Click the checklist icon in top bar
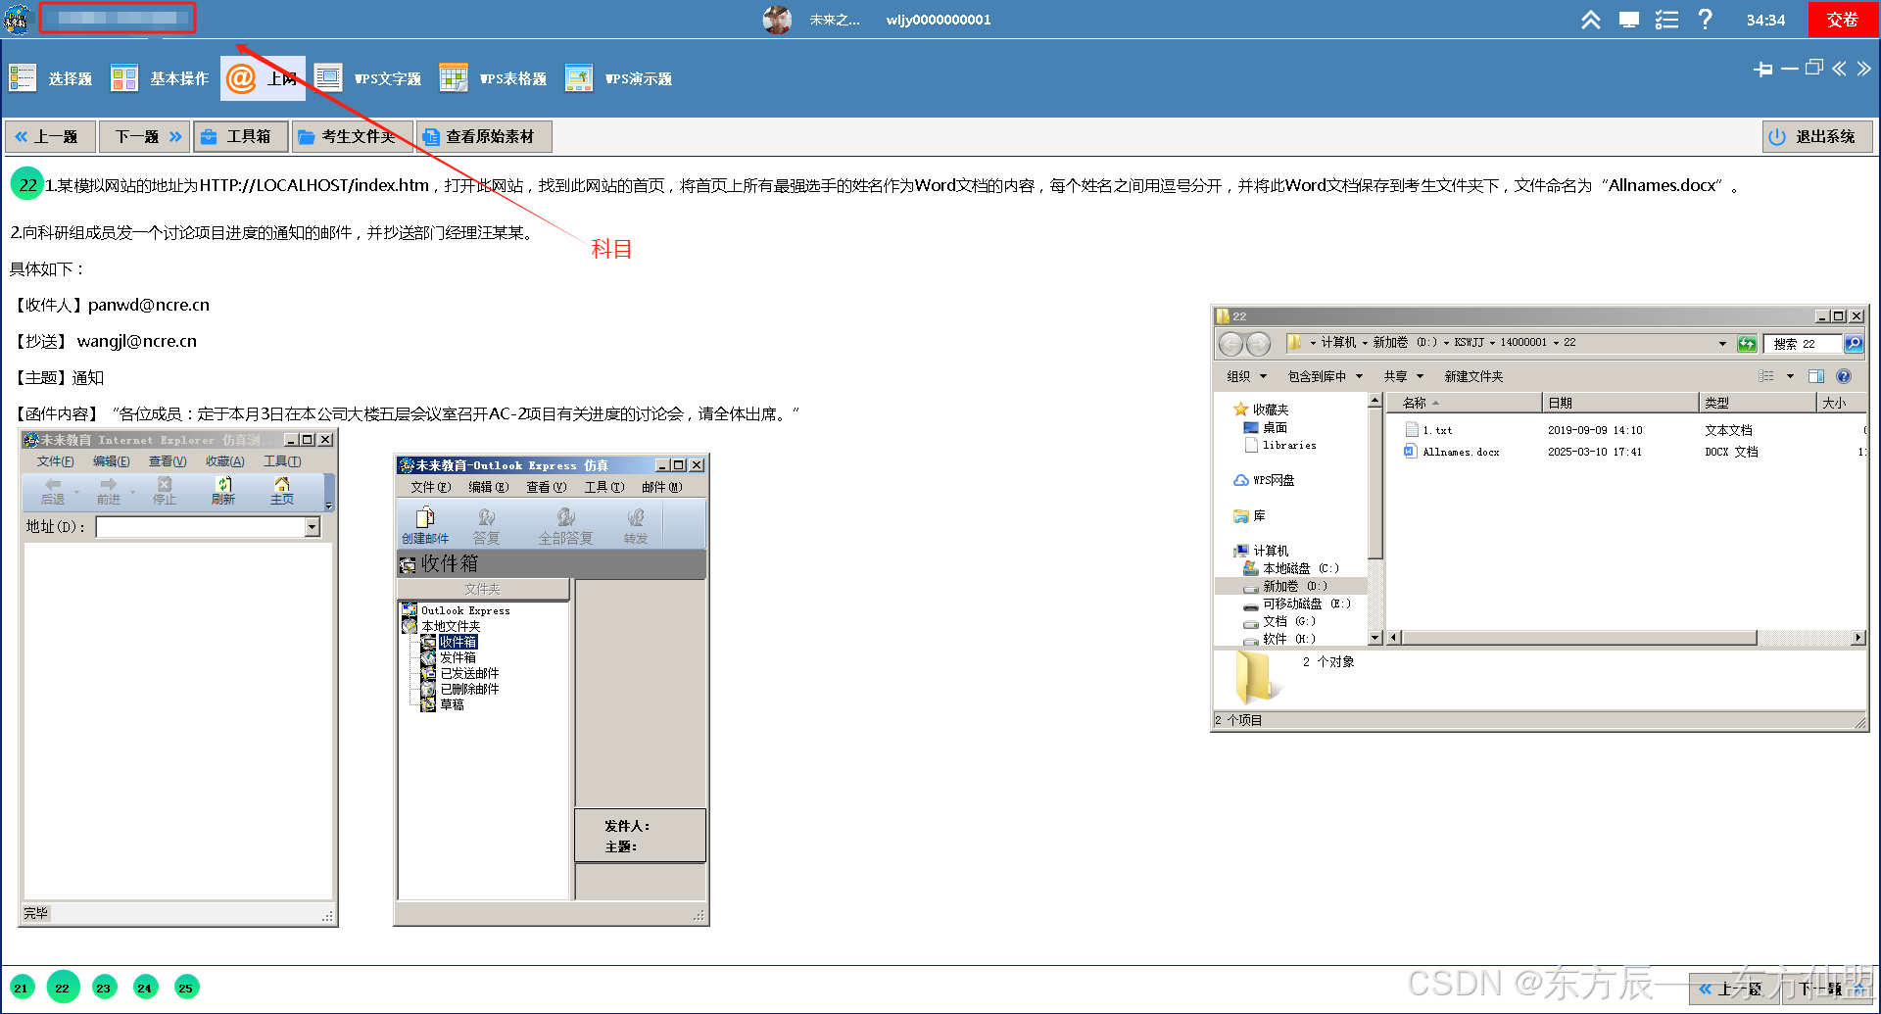Image resolution: width=1881 pixels, height=1014 pixels. [x=1666, y=20]
